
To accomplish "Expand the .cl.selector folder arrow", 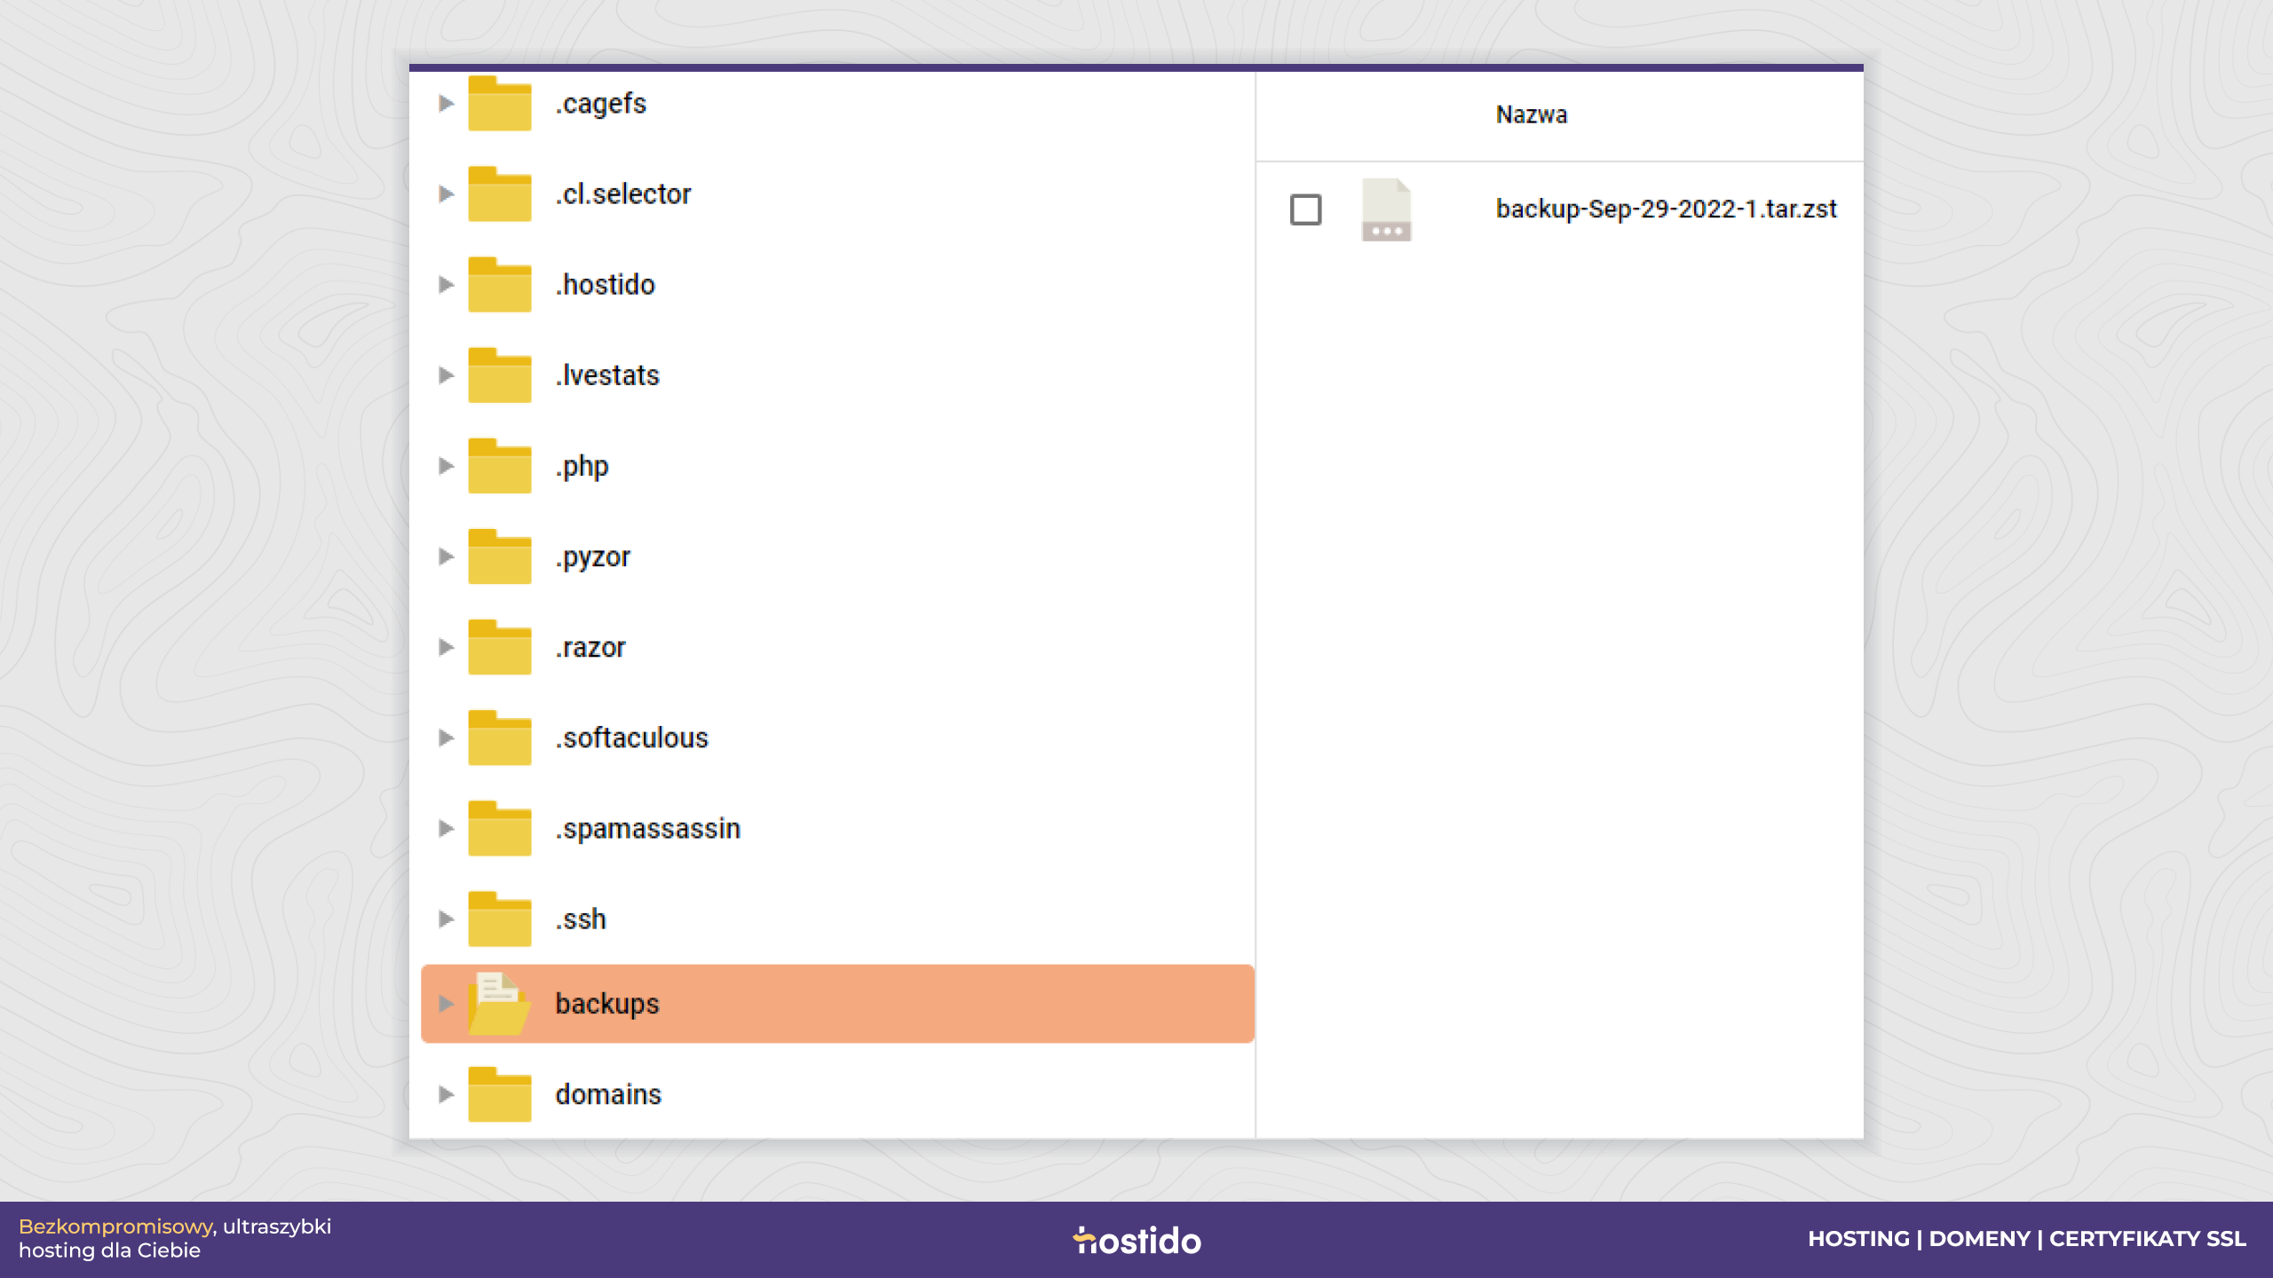I will 446,193.
